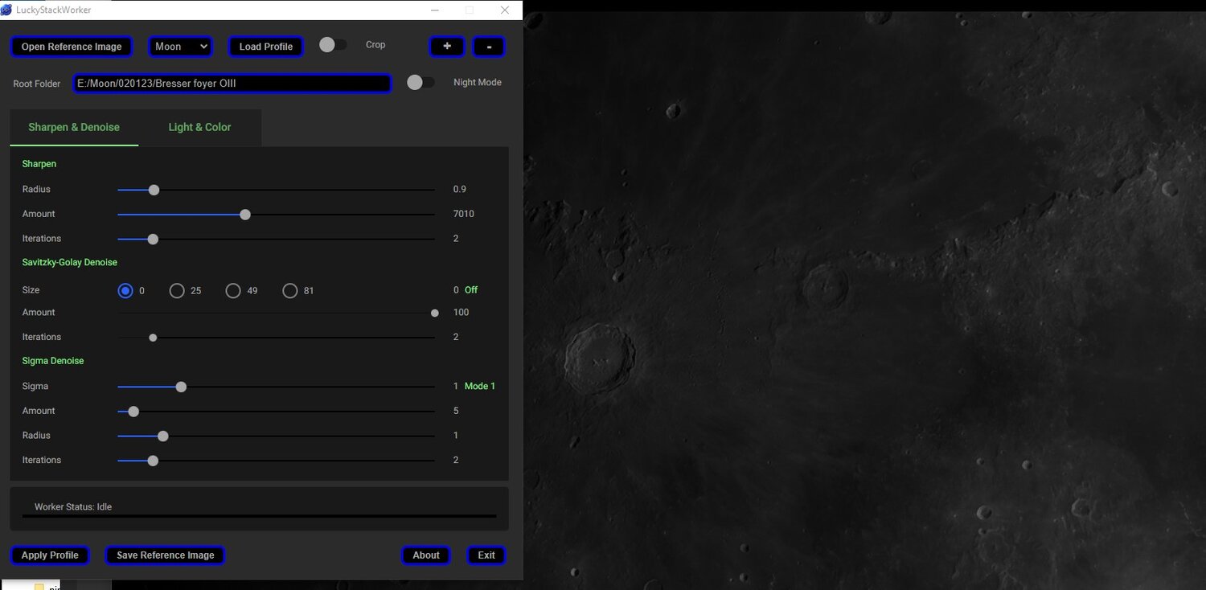Open the About dialog

[426, 555]
